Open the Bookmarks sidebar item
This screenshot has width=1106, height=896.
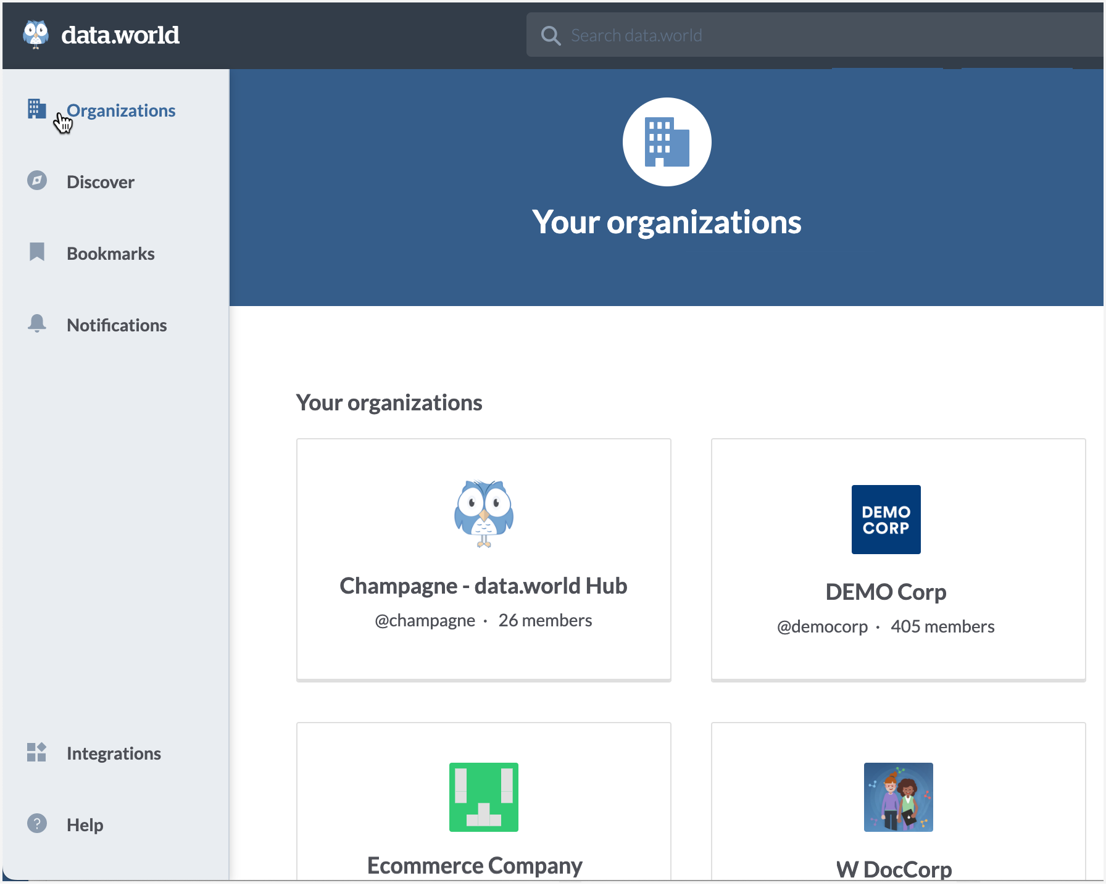coord(111,254)
